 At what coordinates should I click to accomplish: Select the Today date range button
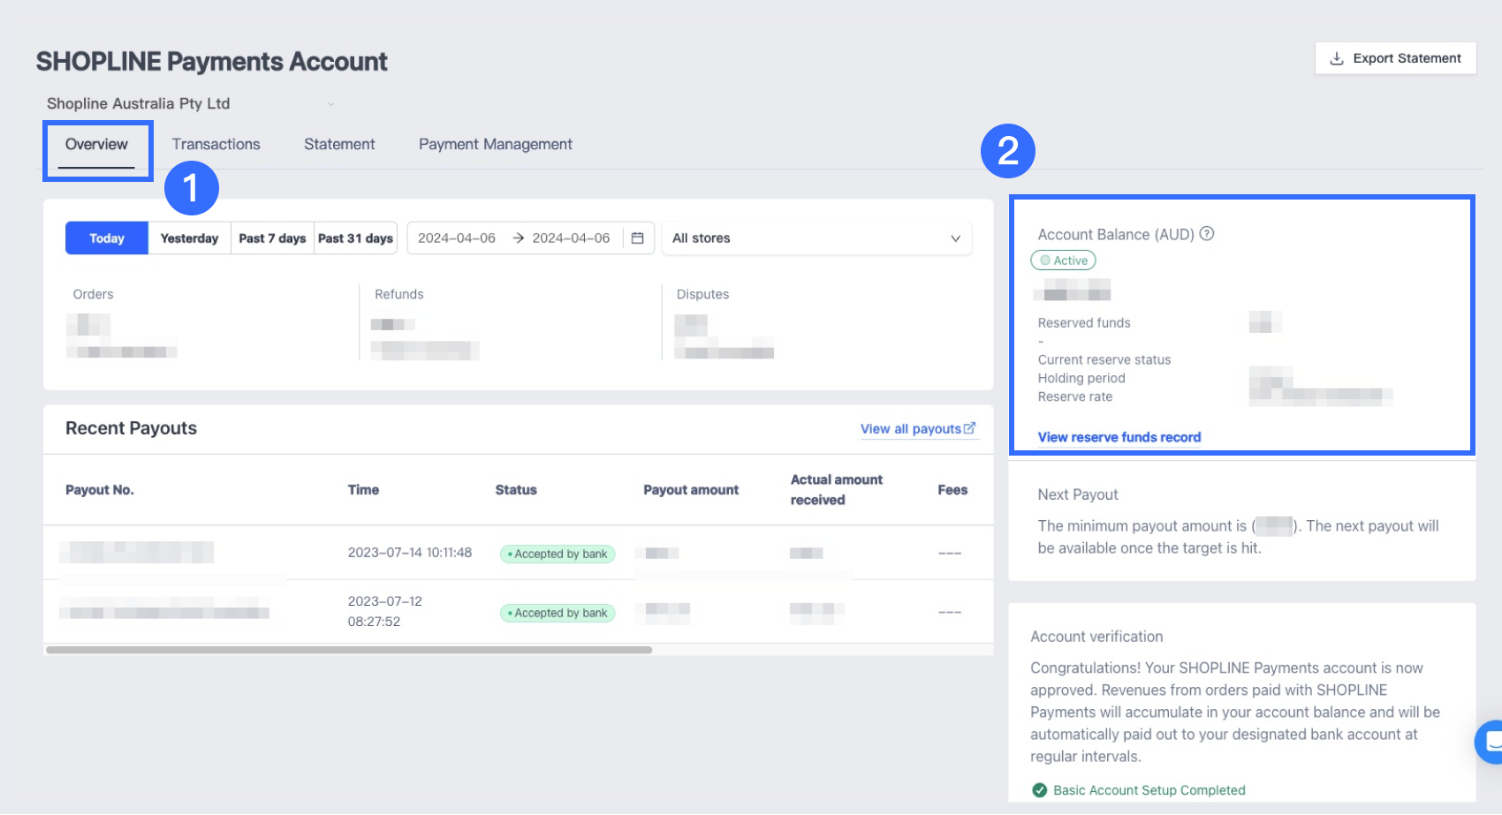tap(107, 238)
